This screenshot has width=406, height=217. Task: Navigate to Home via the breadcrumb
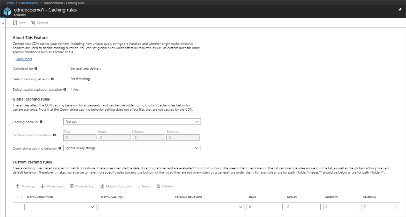(9, 3)
